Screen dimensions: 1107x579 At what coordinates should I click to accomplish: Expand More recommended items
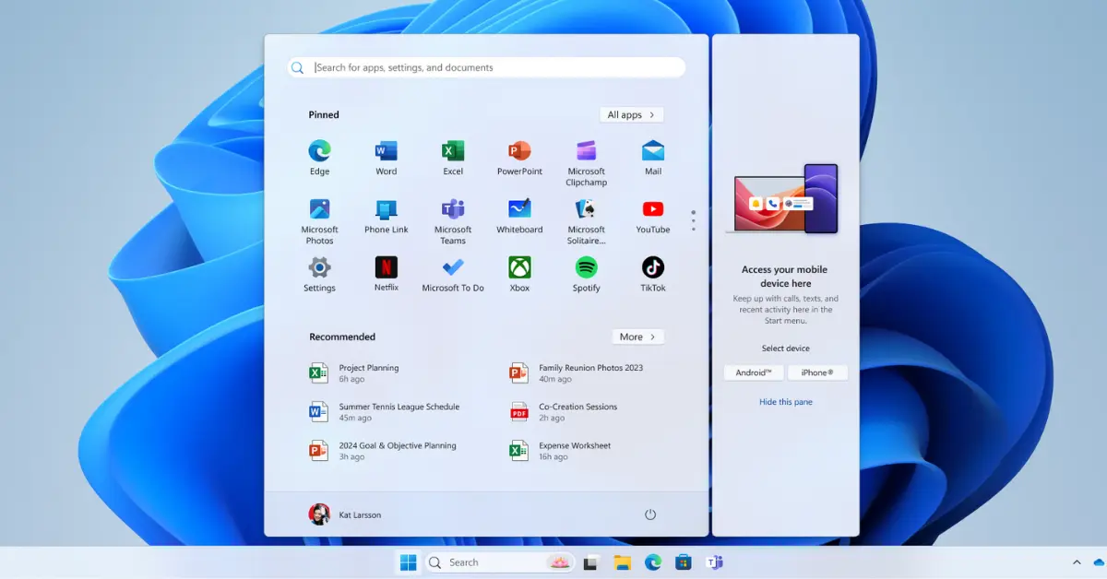tap(637, 337)
